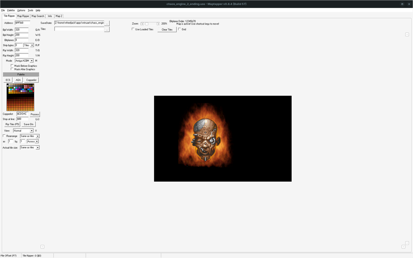Click the Bpl Width input field
Viewport: 413px width, 258px height.
point(22,30)
